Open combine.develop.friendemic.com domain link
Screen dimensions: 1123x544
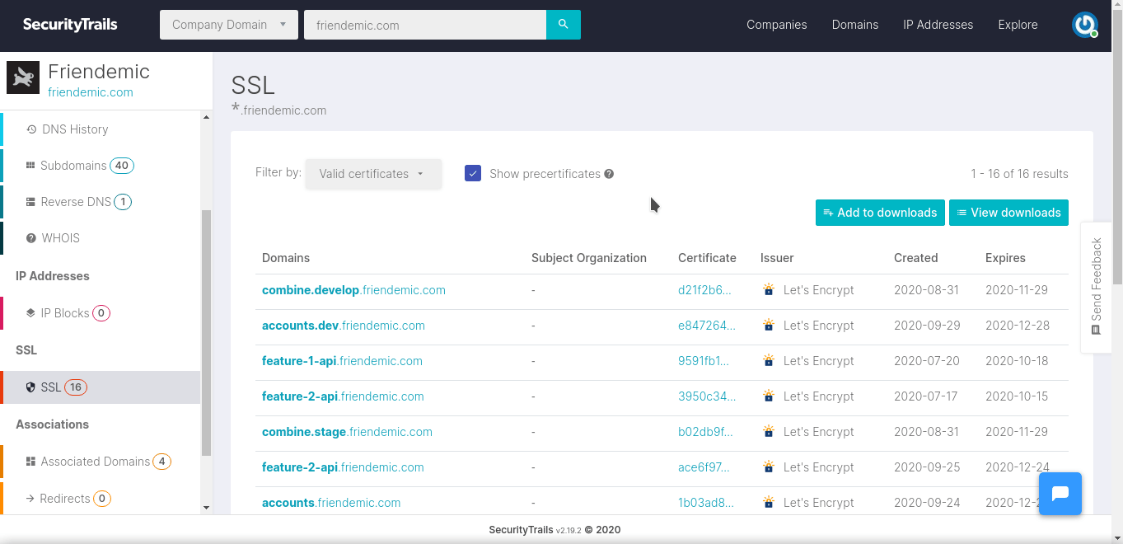click(353, 290)
